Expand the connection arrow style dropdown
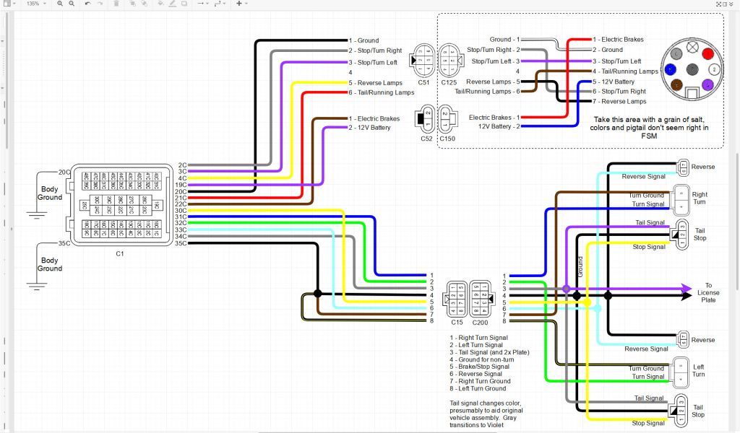740x433 pixels. click(x=203, y=4)
